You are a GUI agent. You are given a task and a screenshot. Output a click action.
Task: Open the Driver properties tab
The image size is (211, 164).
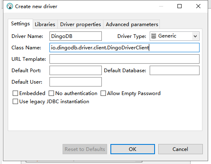(81, 24)
